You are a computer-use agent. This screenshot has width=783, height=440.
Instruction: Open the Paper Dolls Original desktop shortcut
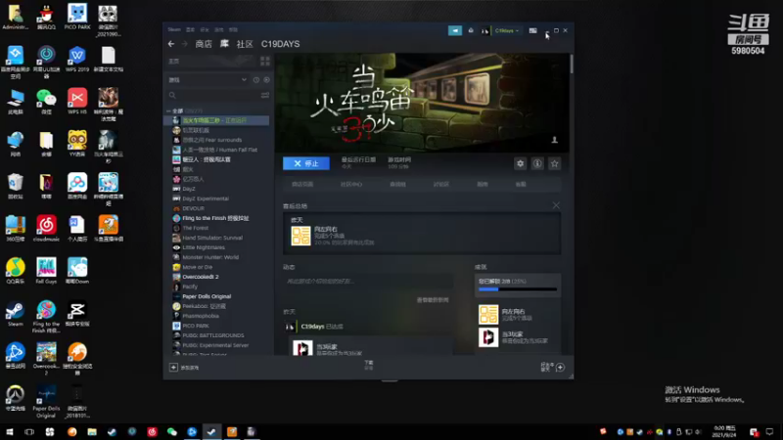tap(46, 402)
